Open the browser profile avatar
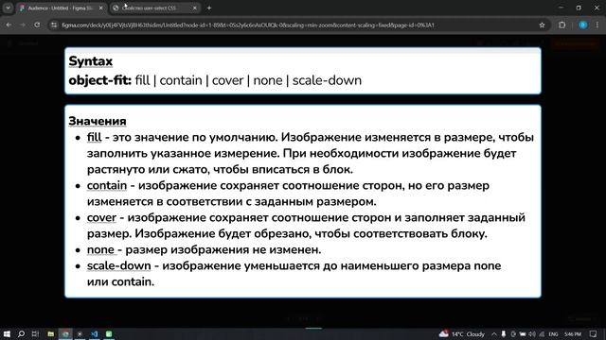 [583, 25]
